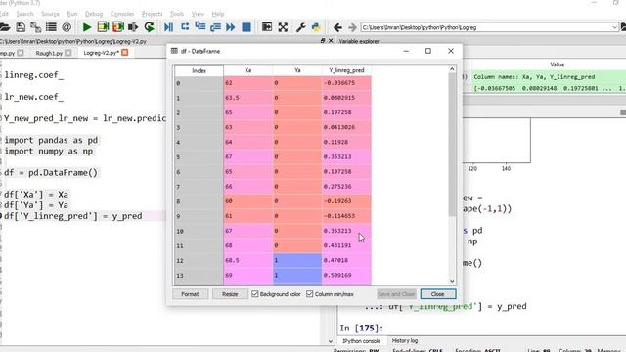Image resolution: width=626 pixels, height=352 pixels.
Task: Click the Variable explorer pane title
Action: point(359,41)
